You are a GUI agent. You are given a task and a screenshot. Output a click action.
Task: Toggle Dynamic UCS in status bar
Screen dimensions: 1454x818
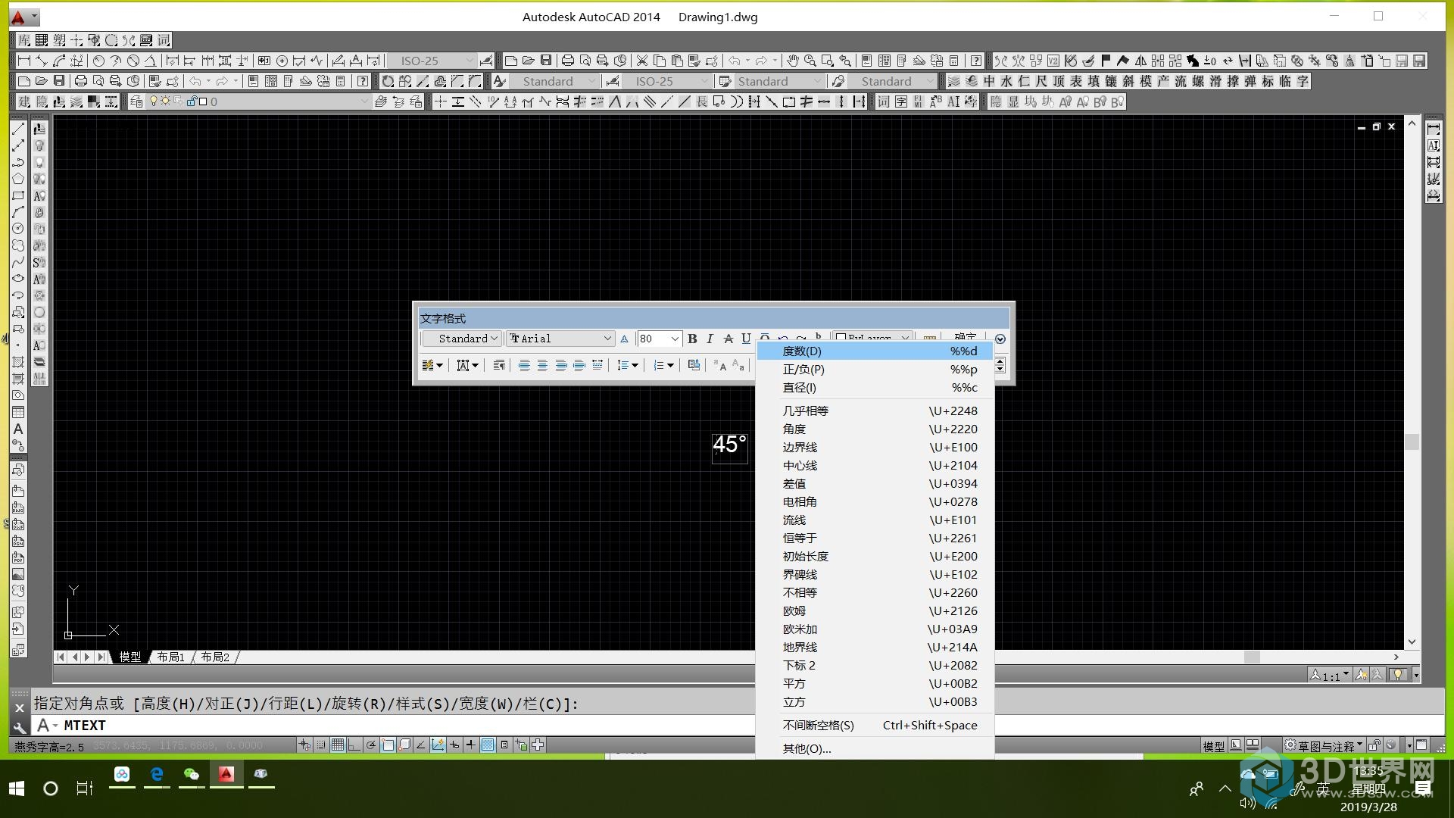tap(438, 745)
